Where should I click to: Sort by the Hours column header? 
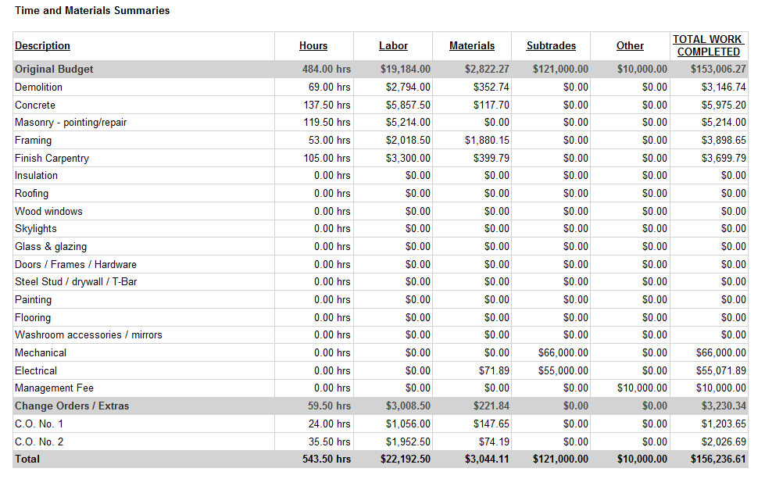point(313,45)
